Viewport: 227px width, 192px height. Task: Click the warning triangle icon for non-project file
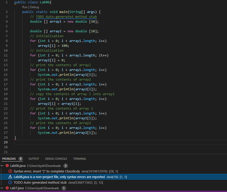(x=10, y=177)
